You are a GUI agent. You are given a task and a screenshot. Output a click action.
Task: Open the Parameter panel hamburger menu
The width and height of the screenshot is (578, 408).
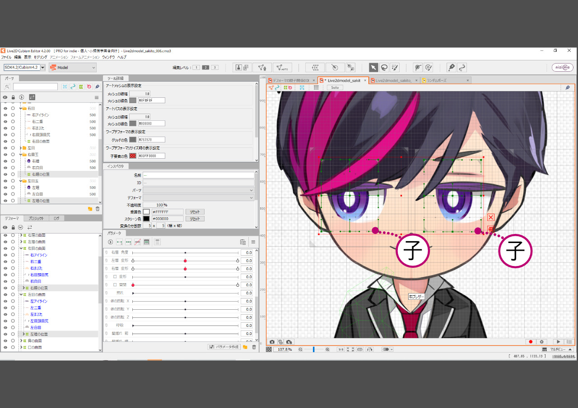coord(253,242)
